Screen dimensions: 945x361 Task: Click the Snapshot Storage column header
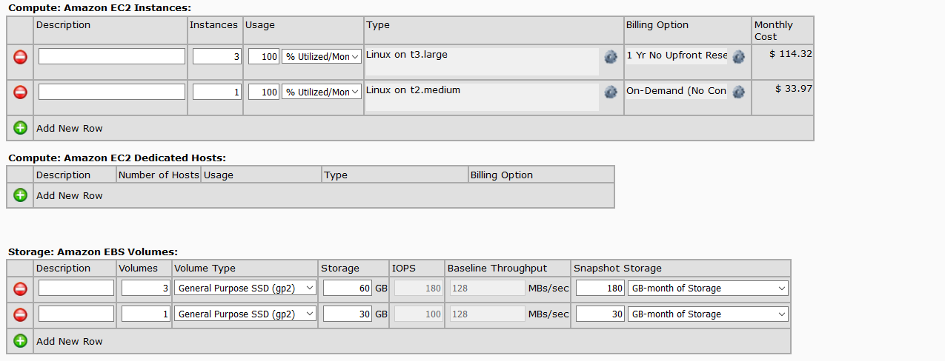pyautogui.click(x=617, y=269)
